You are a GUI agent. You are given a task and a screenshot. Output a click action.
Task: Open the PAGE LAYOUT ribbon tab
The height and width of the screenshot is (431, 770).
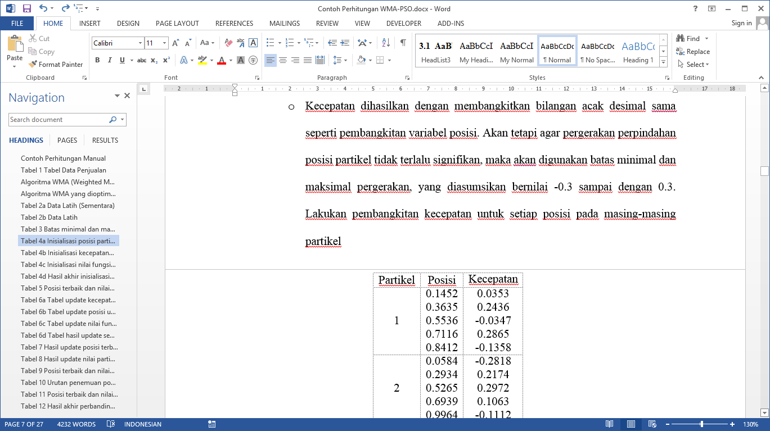coord(177,24)
